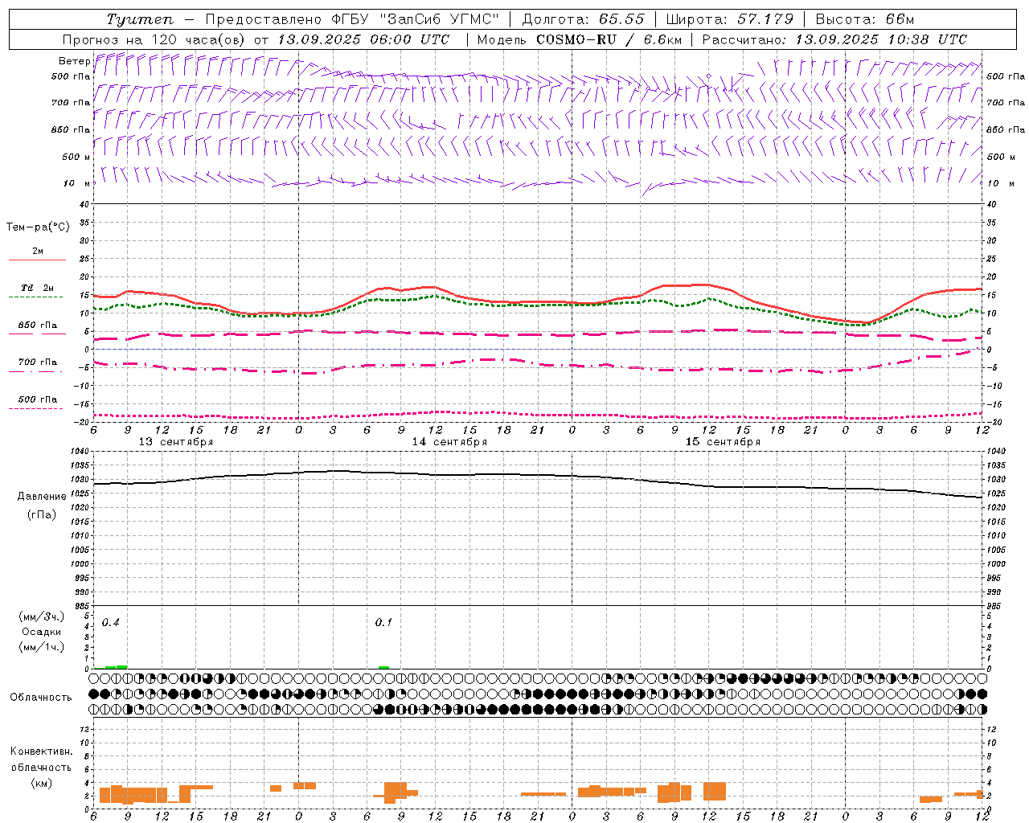Click left "850 гПа" label in wind panel
Viewport: 1029px width, 823px height.
pyautogui.click(x=71, y=129)
